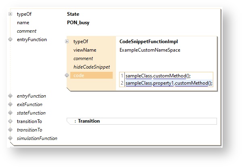Click the diamond beside exitFunction
The width and height of the screenshot is (242, 167).
point(10,104)
